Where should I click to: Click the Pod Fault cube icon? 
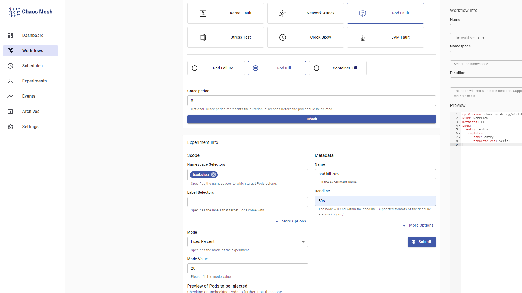[x=363, y=13]
